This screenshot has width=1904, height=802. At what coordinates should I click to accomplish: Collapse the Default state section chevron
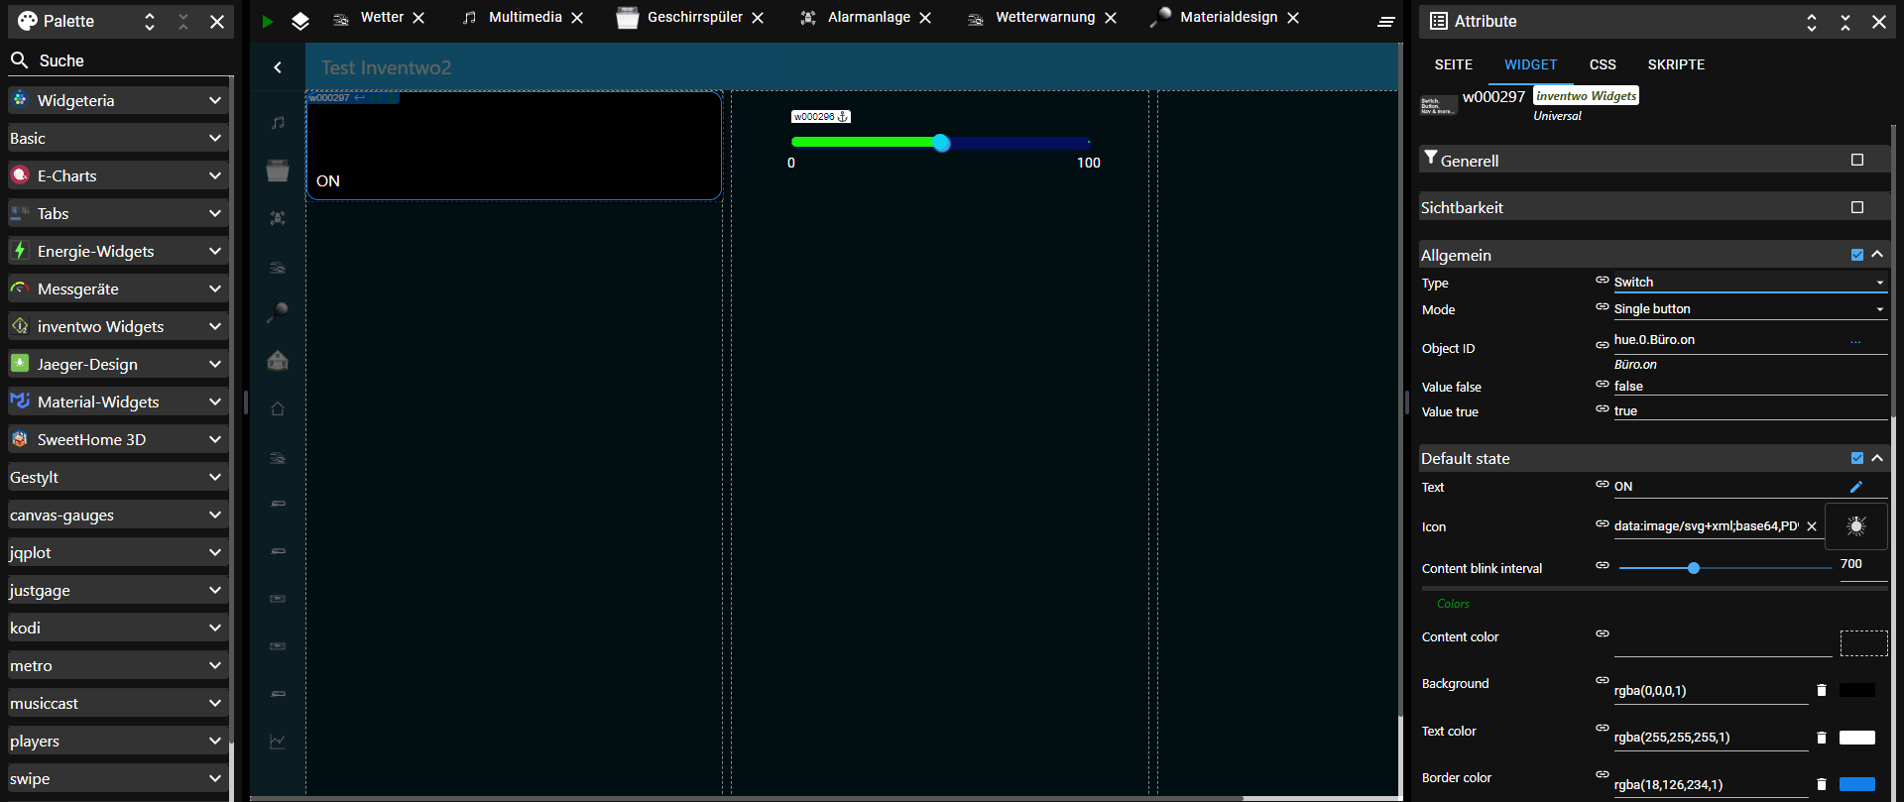[x=1877, y=458]
